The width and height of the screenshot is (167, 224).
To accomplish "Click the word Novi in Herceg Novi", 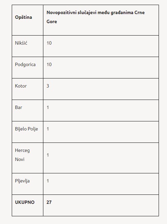I will (x=19, y=159).
